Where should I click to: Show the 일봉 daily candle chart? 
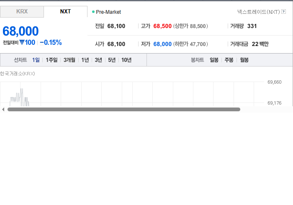tap(214, 60)
